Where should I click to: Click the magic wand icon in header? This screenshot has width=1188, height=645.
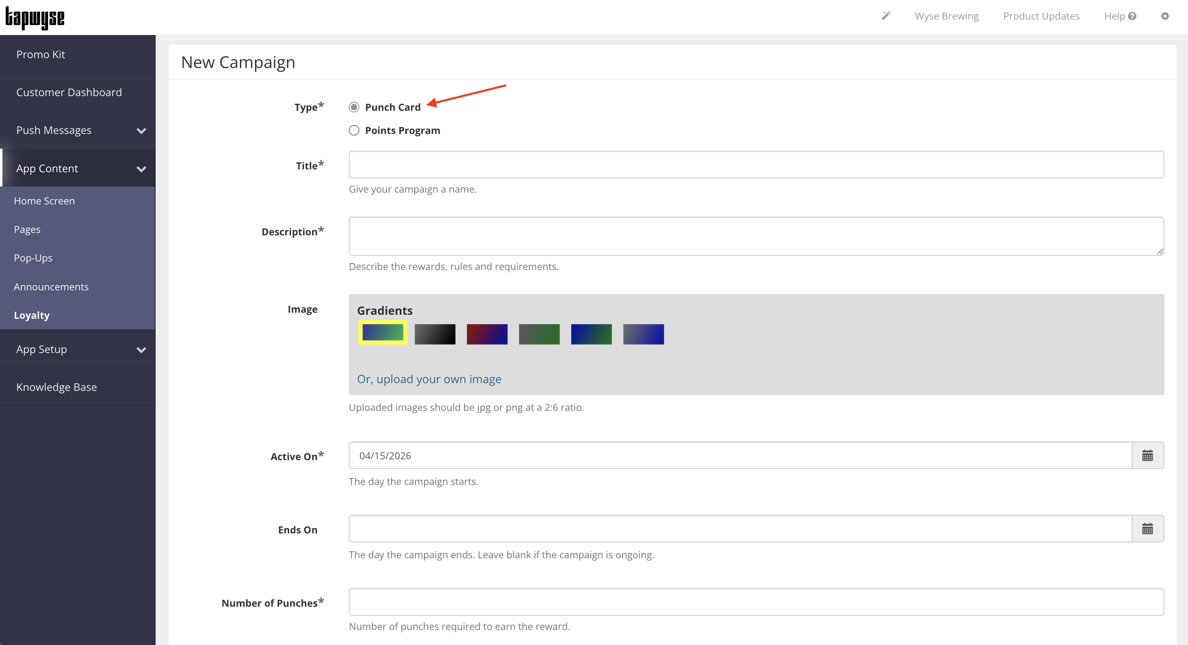point(885,16)
